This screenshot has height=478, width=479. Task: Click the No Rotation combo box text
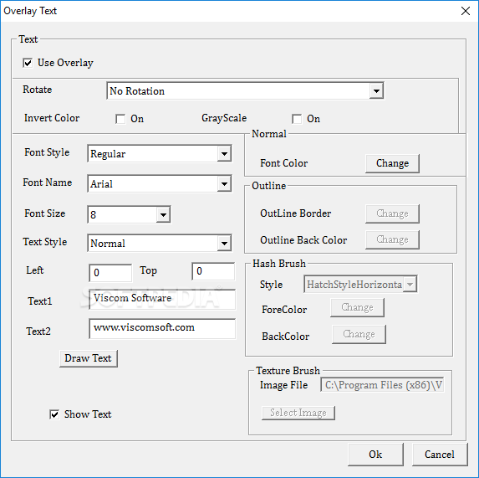(137, 91)
